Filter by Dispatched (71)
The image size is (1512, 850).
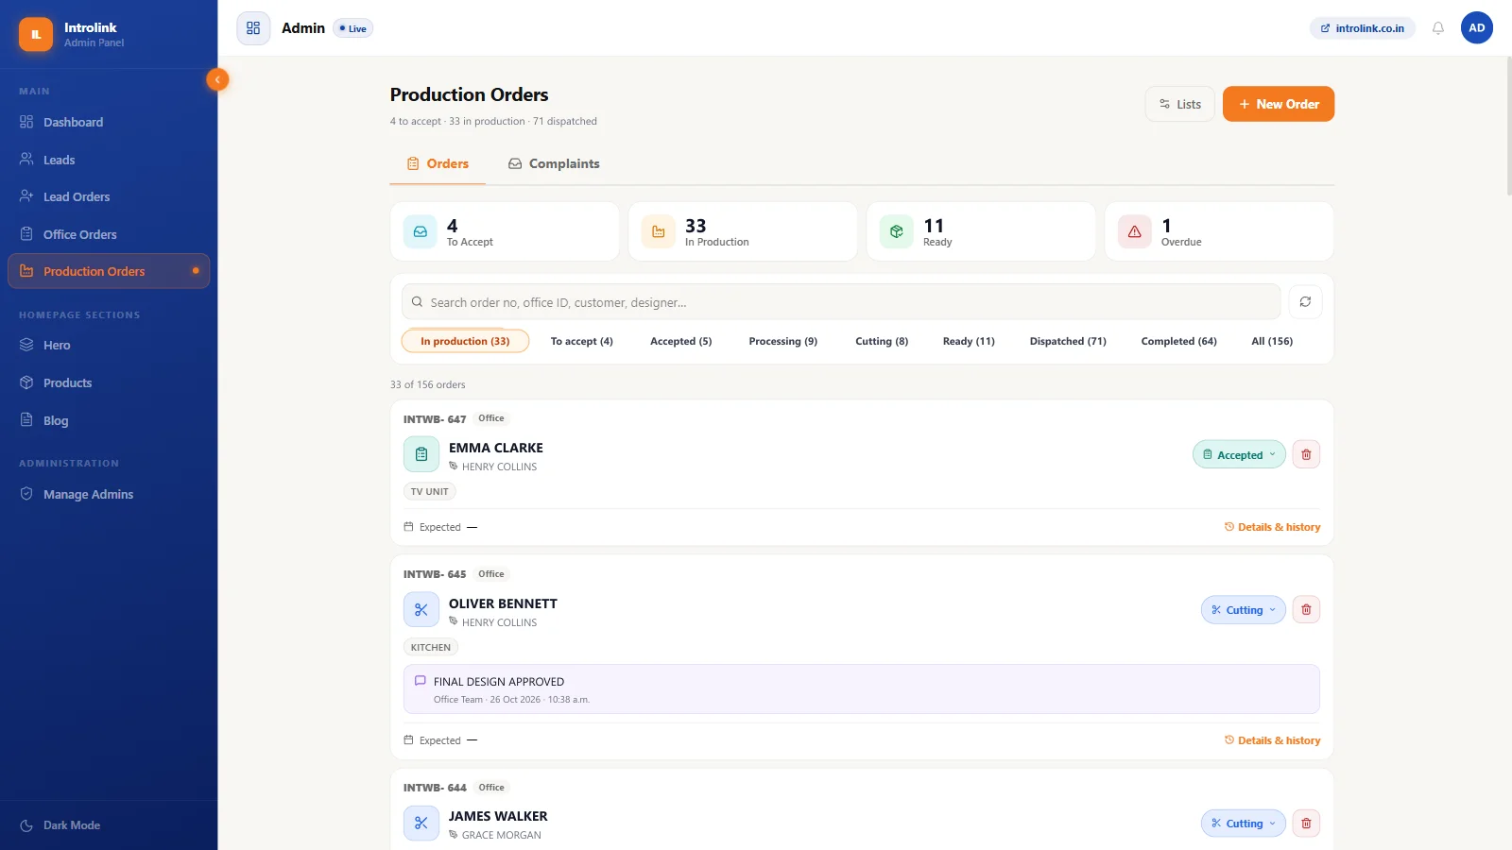pyautogui.click(x=1068, y=341)
